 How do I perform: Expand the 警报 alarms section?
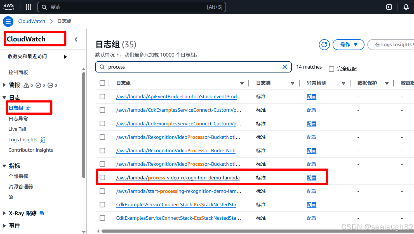pos(4,85)
